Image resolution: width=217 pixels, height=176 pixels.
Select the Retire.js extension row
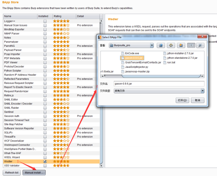pyautogui.click(x=51, y=96)
